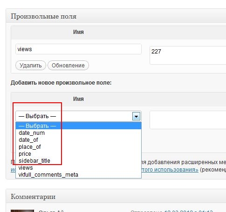Click the Удалить button
The image size is (226, 212).
click(x=31, y=66)
